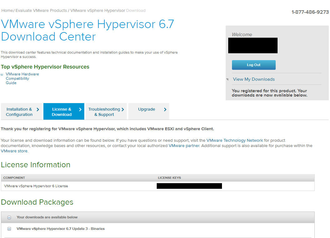Click the 'Top vSphere Hypervisor Resources' heading
Image resolution: width=330 pixels, height=238 pixels.
[45, 67]
